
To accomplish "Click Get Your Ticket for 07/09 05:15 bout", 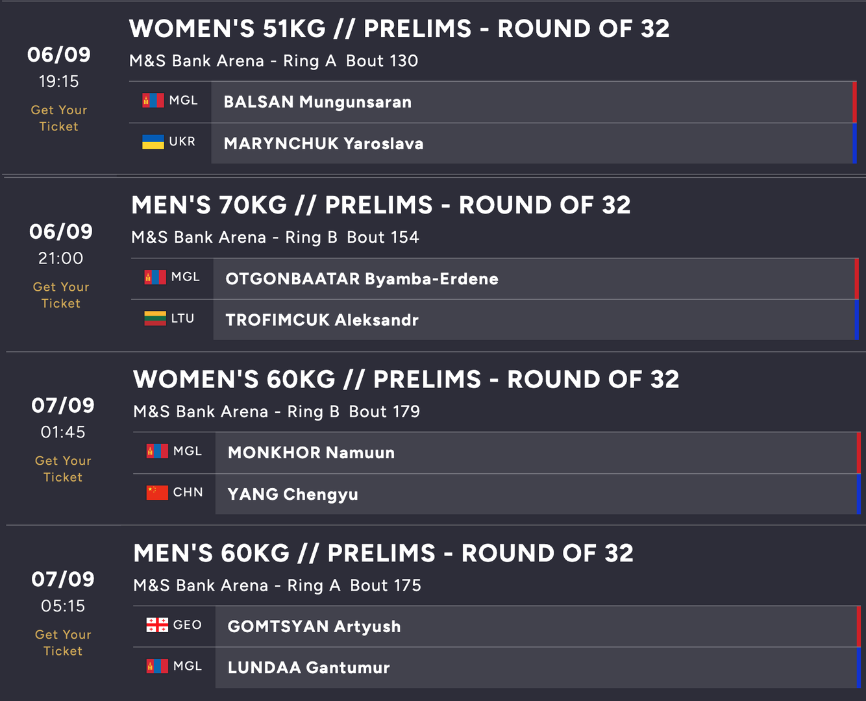I will click(x=63, y=643).
